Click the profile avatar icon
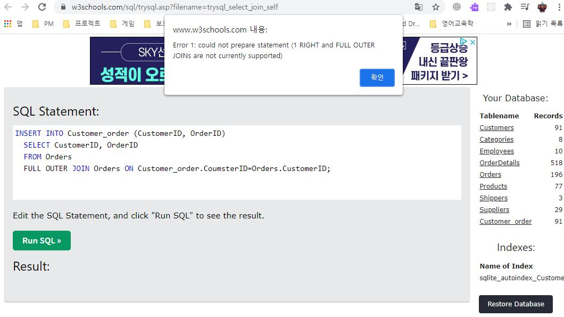The width and height of the screenshot is (564, 317). pos(542,7)
